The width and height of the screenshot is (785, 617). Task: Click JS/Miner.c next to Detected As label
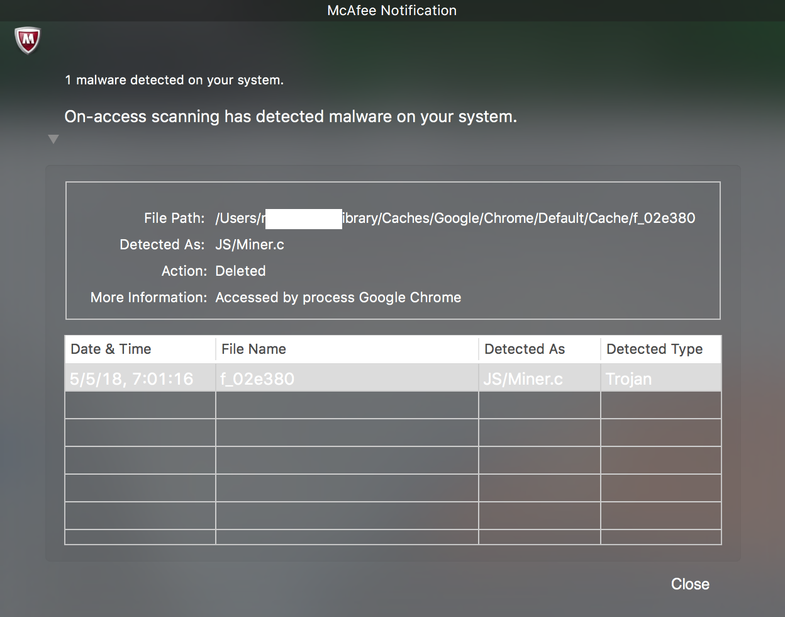tap(250, 244)
